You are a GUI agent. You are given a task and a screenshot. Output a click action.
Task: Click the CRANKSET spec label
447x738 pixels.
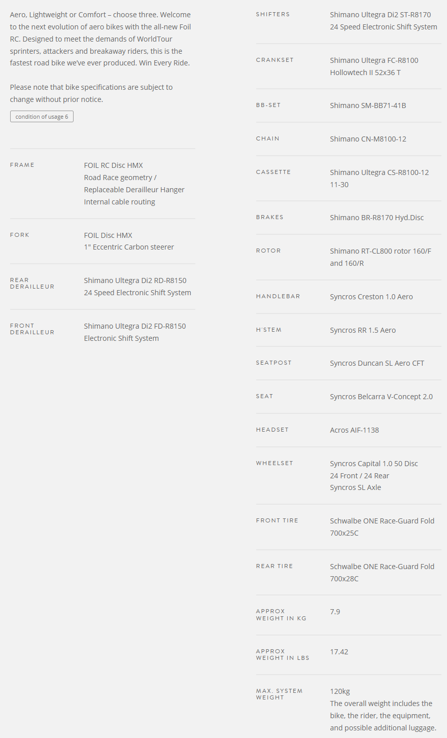[275, 60]
